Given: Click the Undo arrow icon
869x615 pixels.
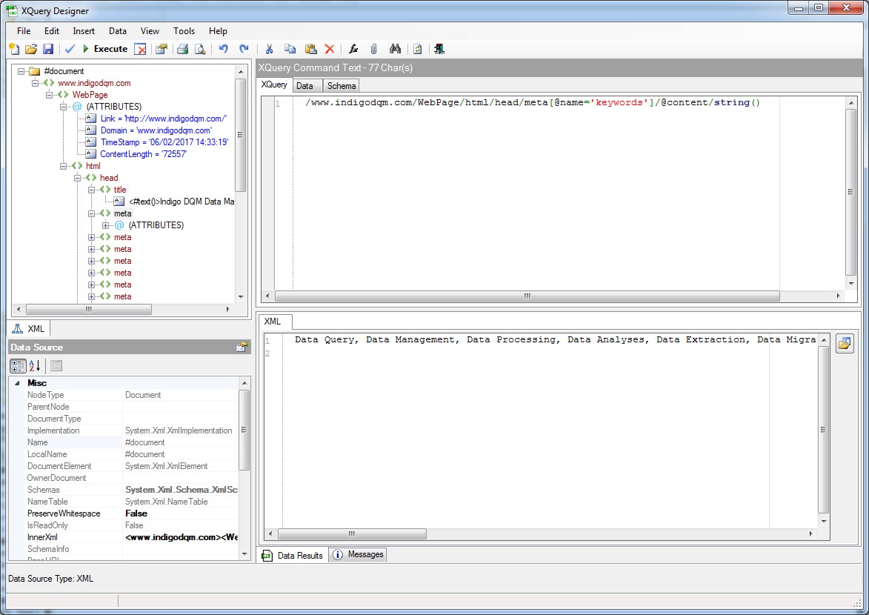Looking at the screenshot, I should 223,49.
